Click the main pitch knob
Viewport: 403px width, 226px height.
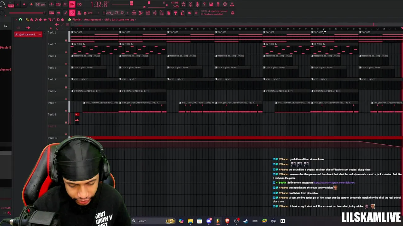pyautogui.click(x=3, y=13)
